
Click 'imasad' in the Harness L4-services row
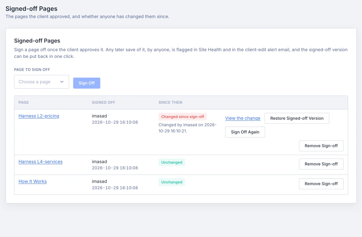[100, 162]
